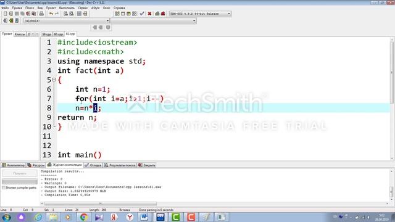
Task: Select the 61.cpp editor tab
Action: pos(70,34)
